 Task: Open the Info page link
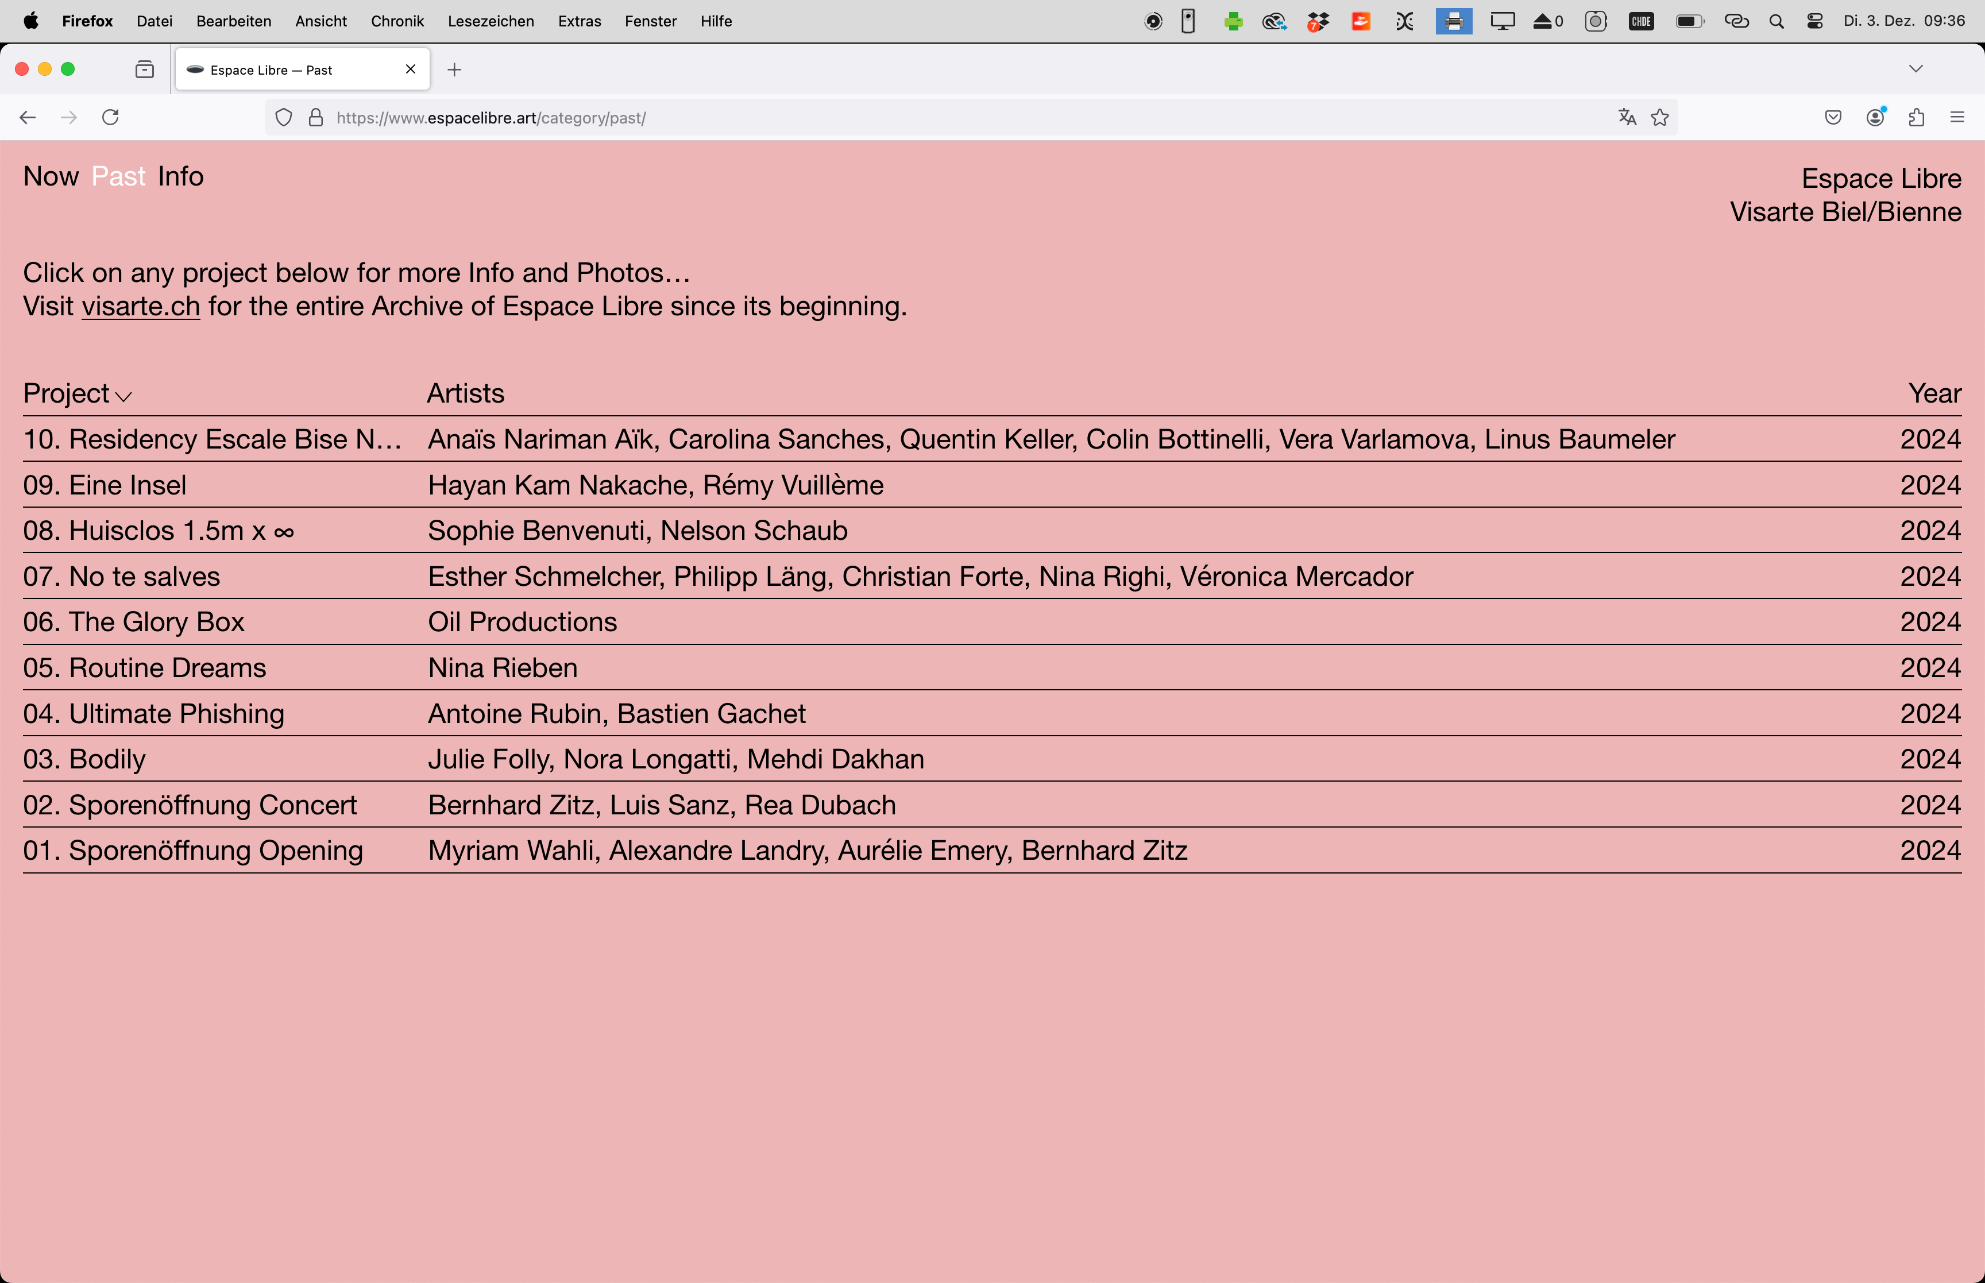(180, 177)
